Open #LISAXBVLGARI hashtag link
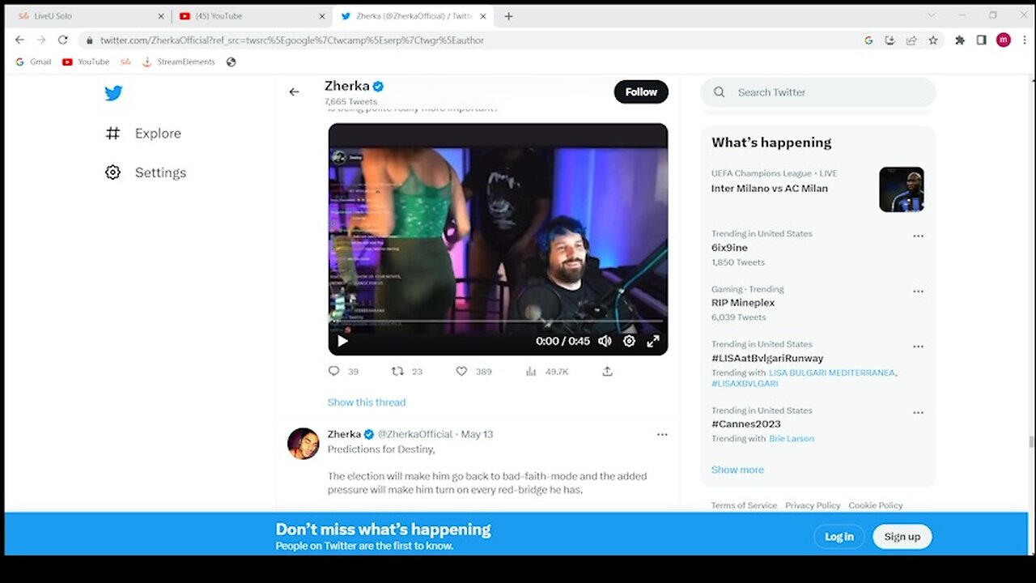 pos(745,384)
